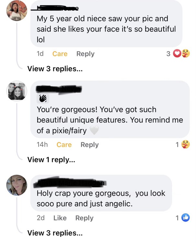
Task: Open the top commenter's profile picture
Action: pos(17,11)
